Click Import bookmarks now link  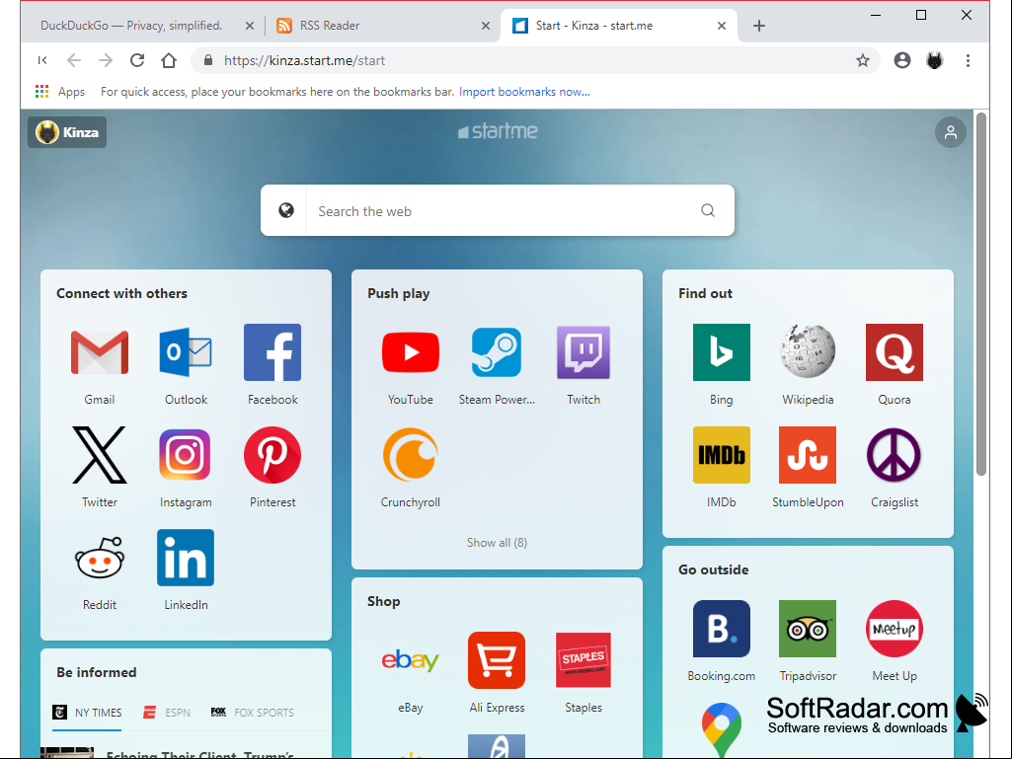point(524,92)
